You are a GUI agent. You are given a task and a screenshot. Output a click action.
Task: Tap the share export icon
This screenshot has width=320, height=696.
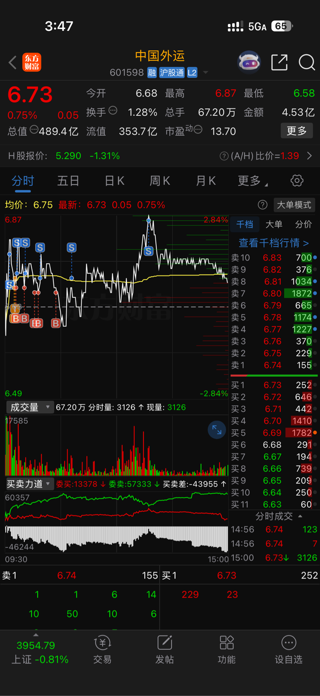pos(279,62)
